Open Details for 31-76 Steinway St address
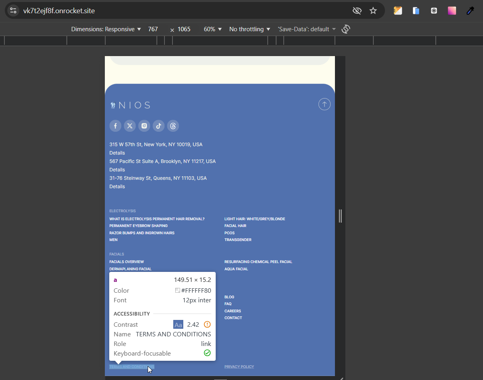483x380 pixels. point(117,187)
